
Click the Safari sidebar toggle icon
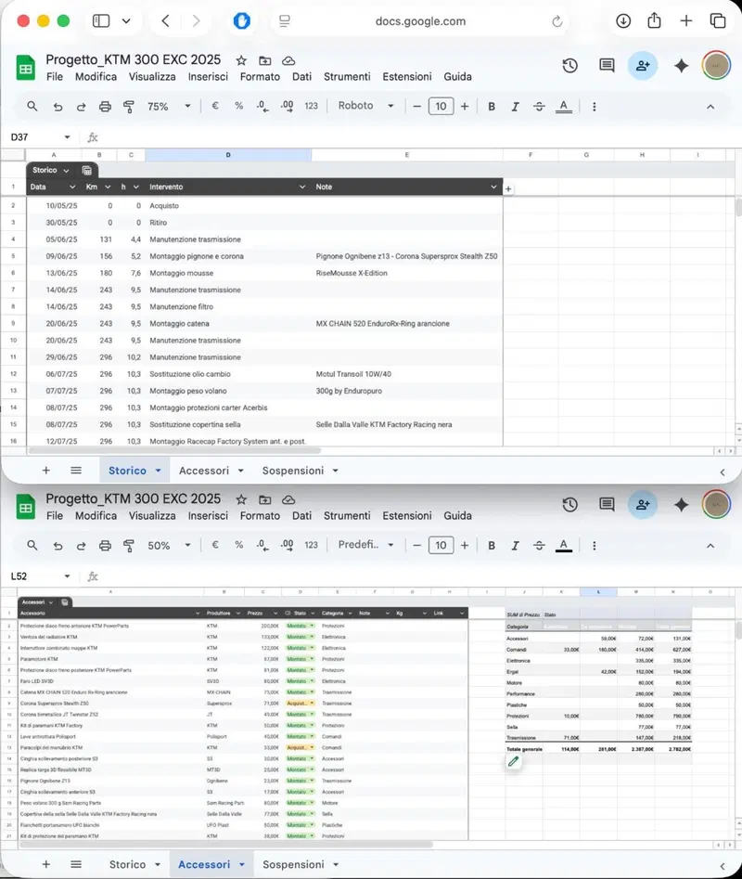[101, 21]
